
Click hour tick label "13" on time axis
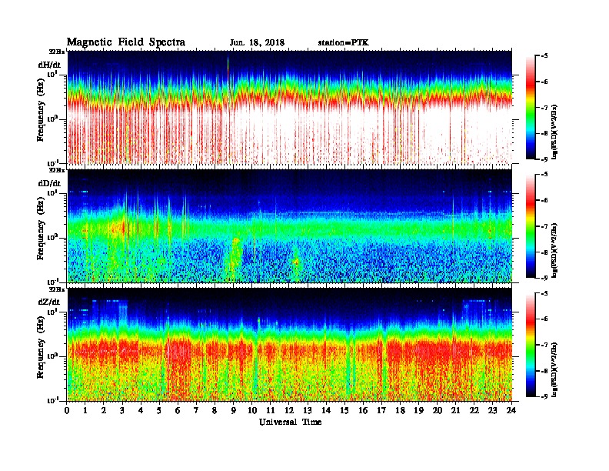tap(308, 410)
